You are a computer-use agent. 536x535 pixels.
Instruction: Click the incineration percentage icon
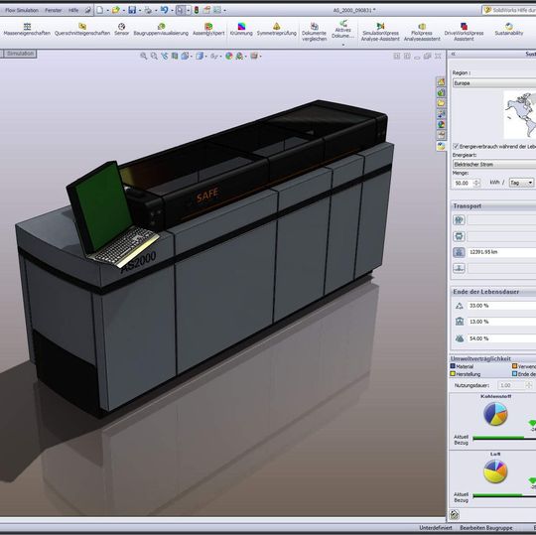click(x=460, y=322)
